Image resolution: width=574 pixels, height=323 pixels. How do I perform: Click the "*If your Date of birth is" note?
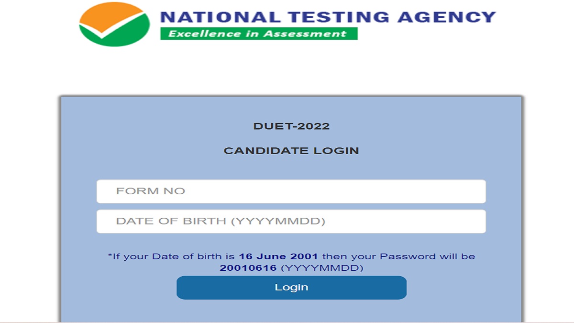172,256
